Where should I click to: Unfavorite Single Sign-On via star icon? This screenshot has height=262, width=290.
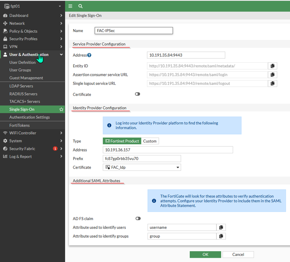point(61,109)
